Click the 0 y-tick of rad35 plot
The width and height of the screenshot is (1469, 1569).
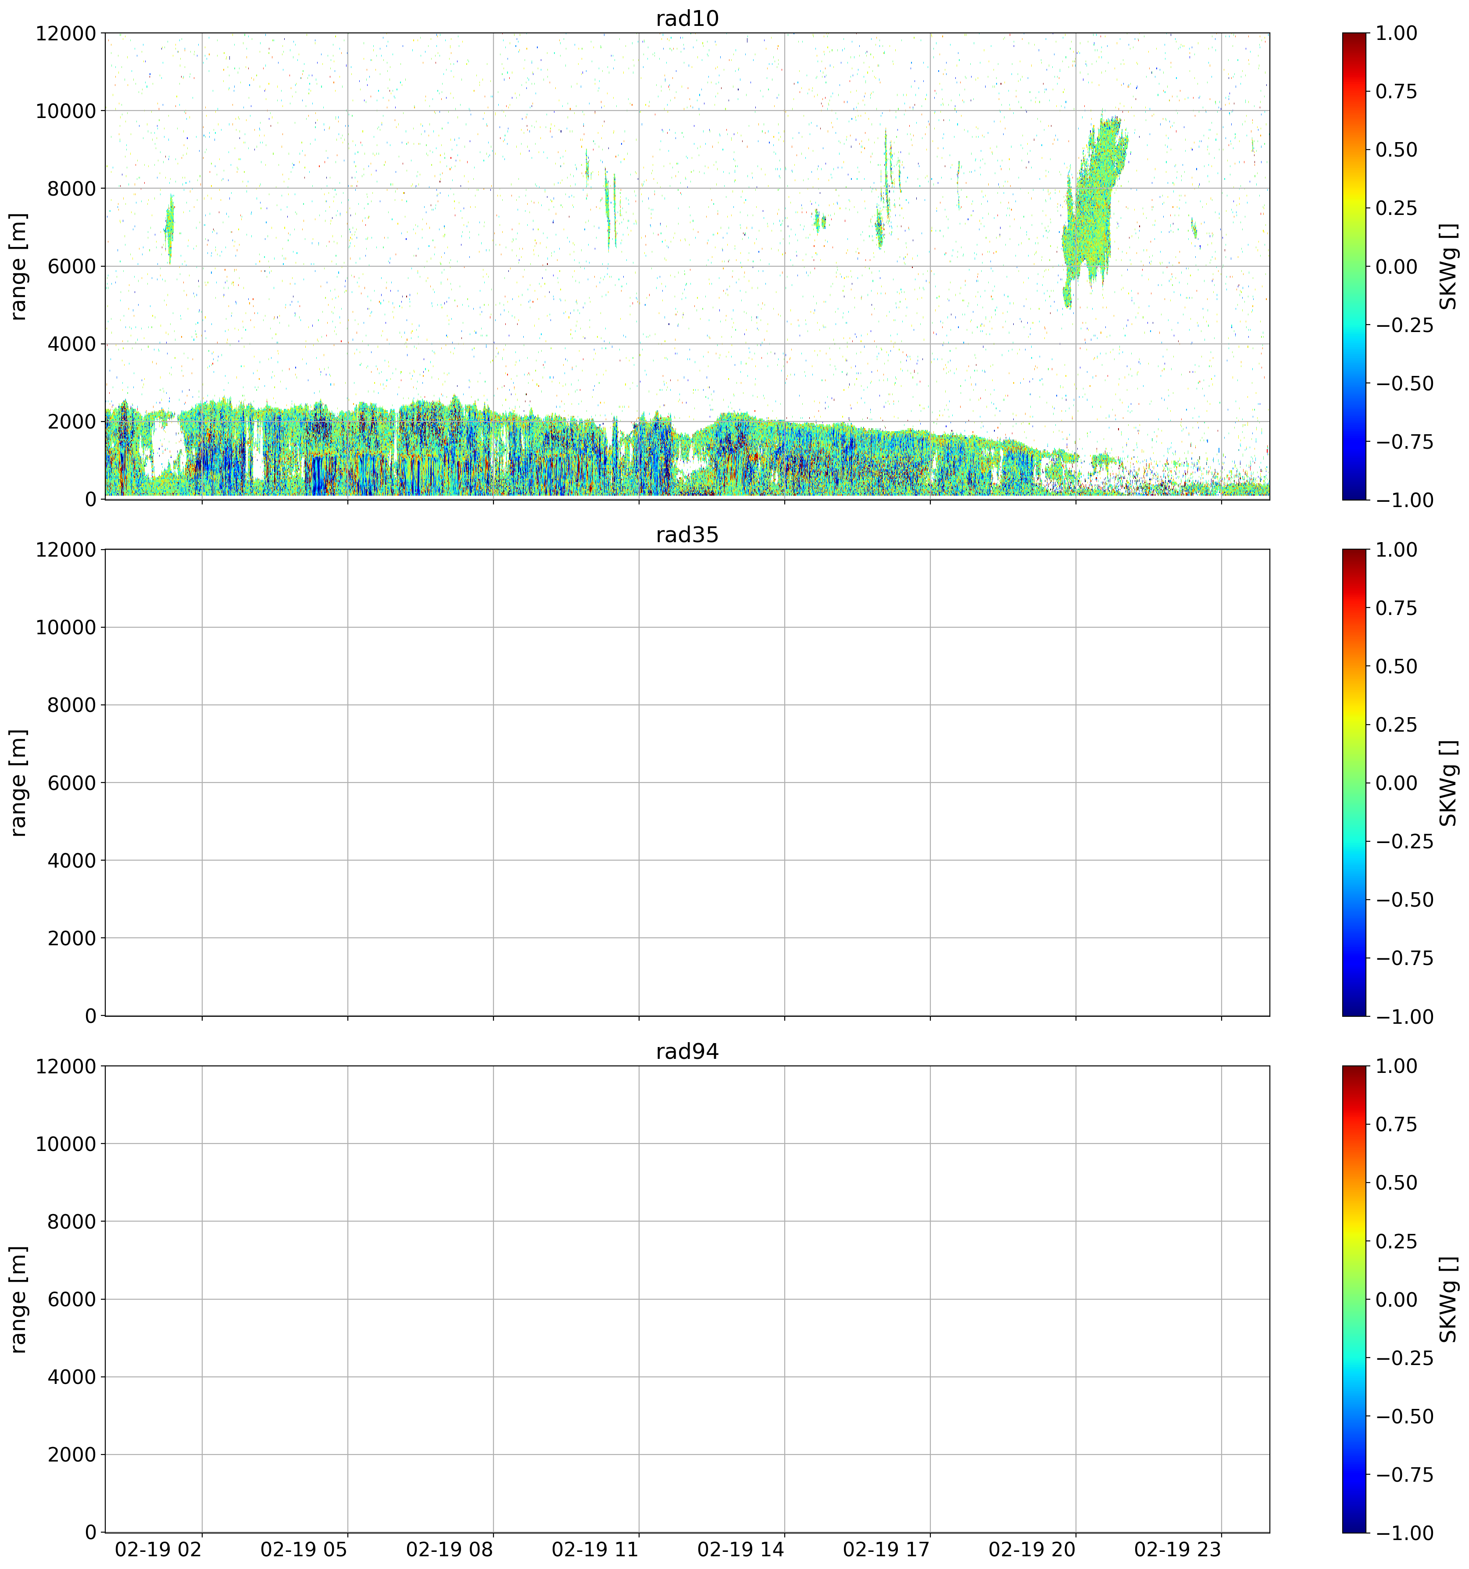(x=90, y=1016)
